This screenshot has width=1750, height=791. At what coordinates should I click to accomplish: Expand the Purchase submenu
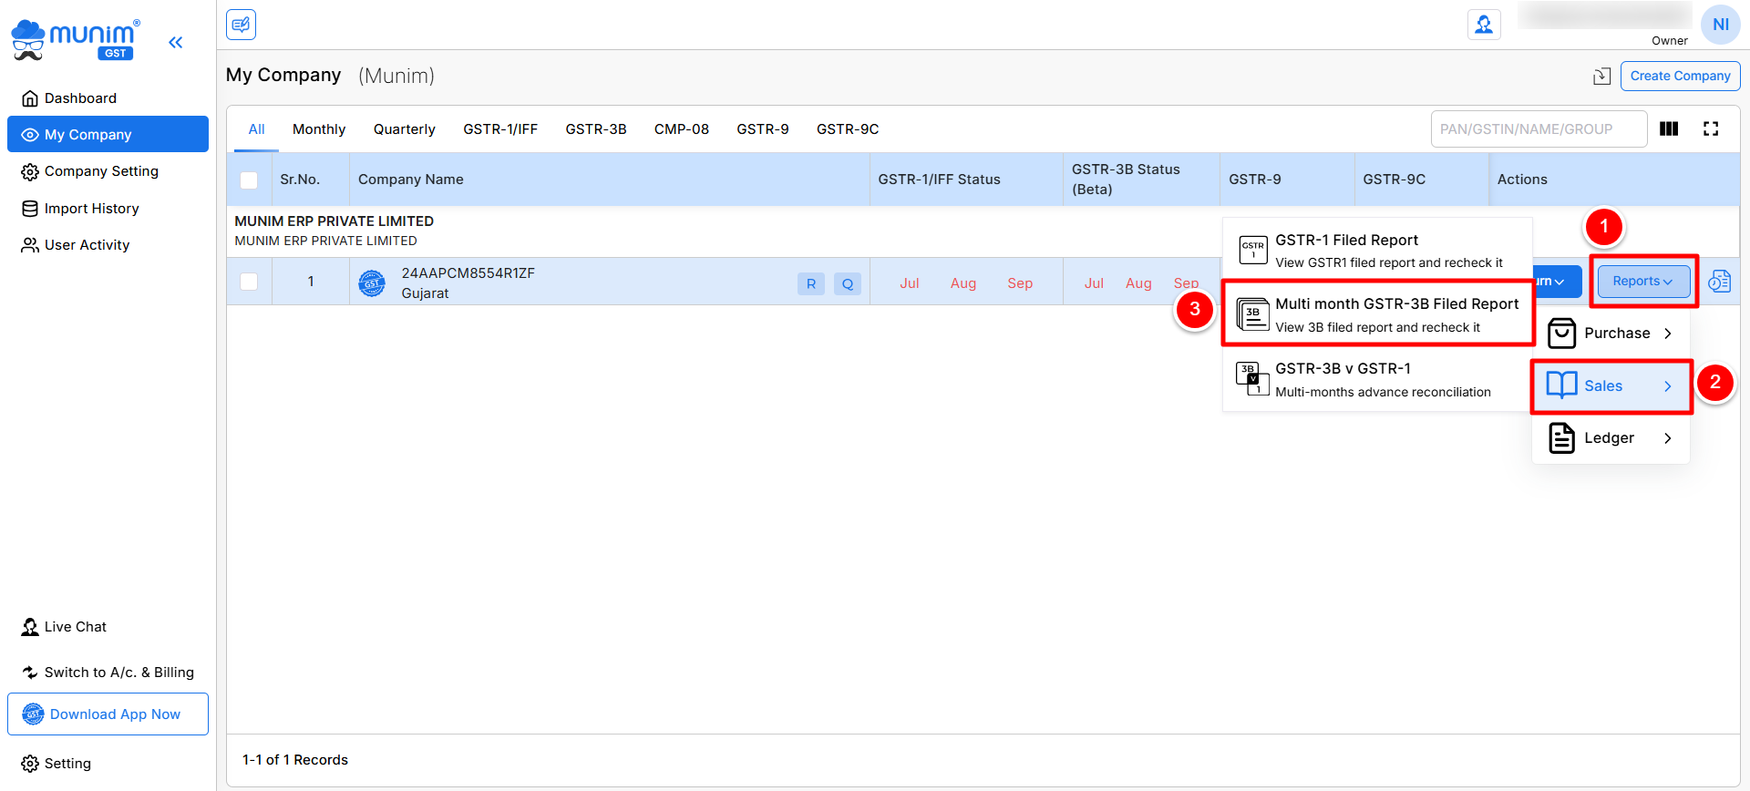coord(1611,334)
